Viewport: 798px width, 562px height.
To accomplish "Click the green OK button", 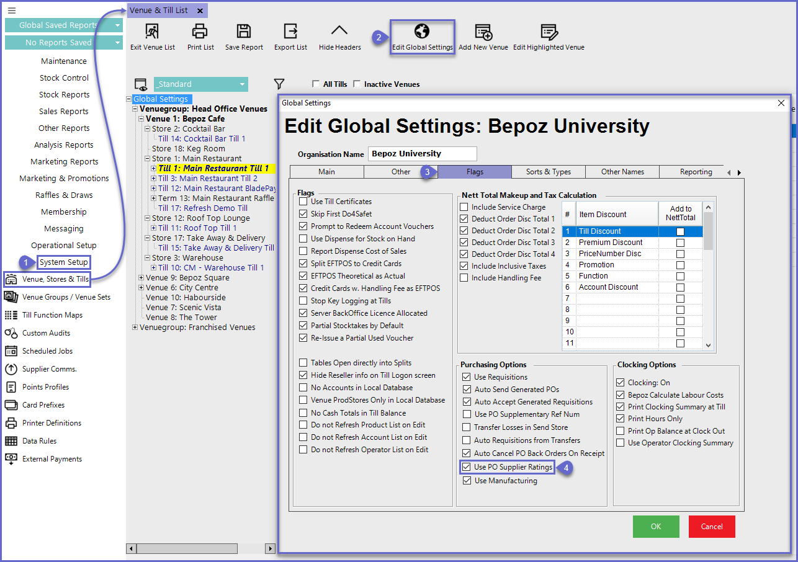I will point(656,527).
